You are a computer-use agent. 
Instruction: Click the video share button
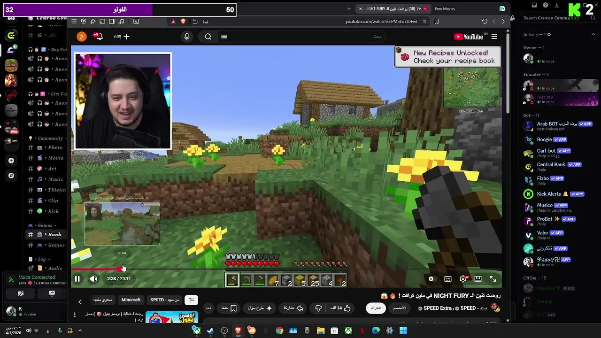tap(293, 308)
